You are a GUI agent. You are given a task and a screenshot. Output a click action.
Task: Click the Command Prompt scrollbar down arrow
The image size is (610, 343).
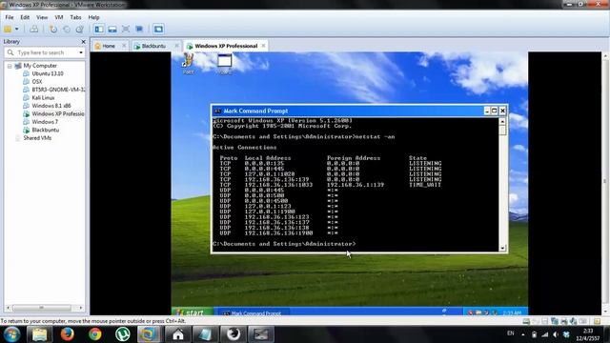click(502, 248)
